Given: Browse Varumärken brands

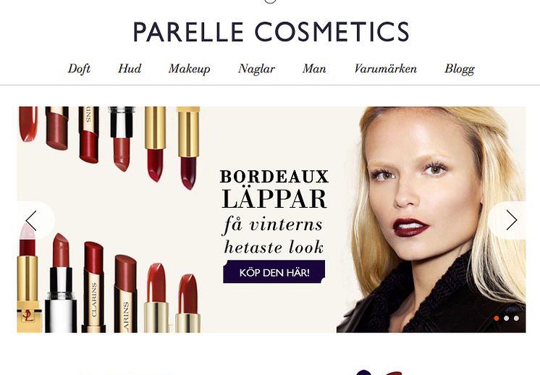Looking at the screenshot, I should (x=385, y=69).
